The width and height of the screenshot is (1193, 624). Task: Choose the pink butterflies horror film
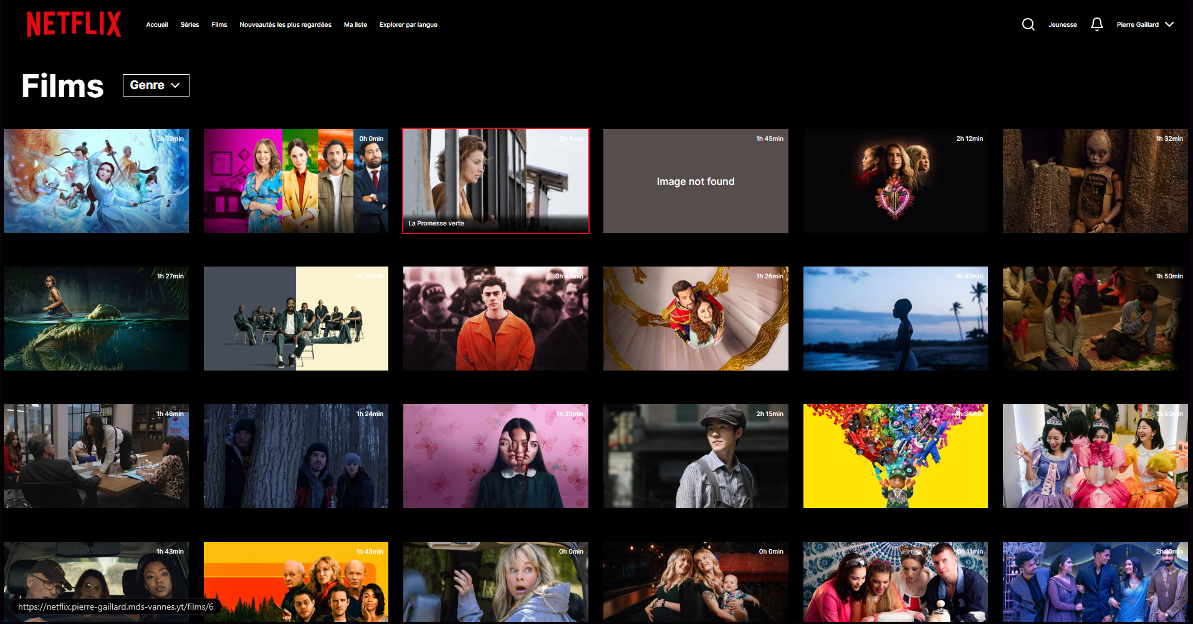[x=496, y=456]
